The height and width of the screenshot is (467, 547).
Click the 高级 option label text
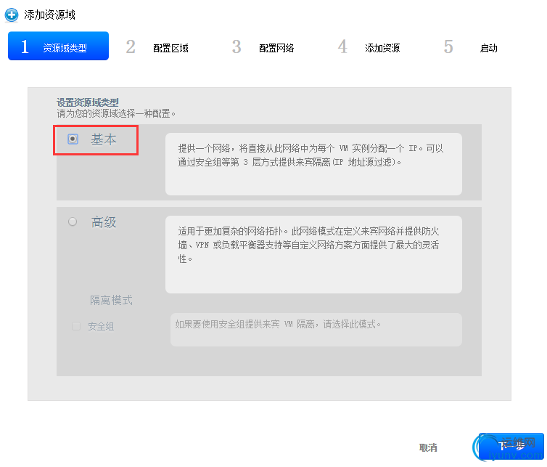tap(104, 222)
